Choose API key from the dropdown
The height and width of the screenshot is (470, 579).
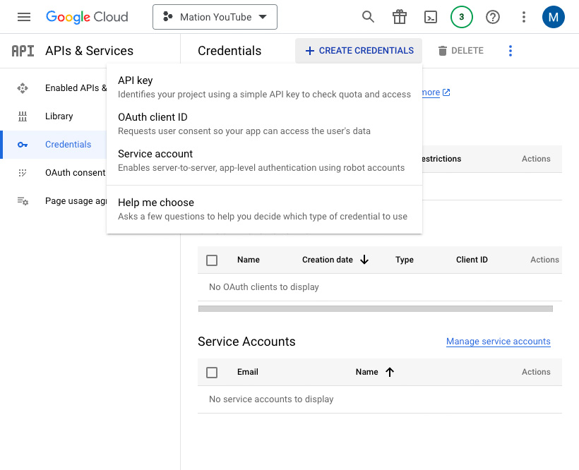[x=264, y=87]
